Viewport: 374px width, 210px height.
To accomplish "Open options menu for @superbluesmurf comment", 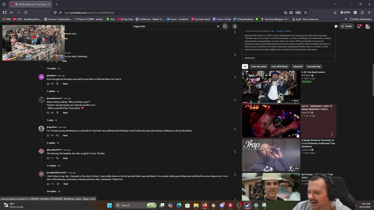I will pos(235,100).
